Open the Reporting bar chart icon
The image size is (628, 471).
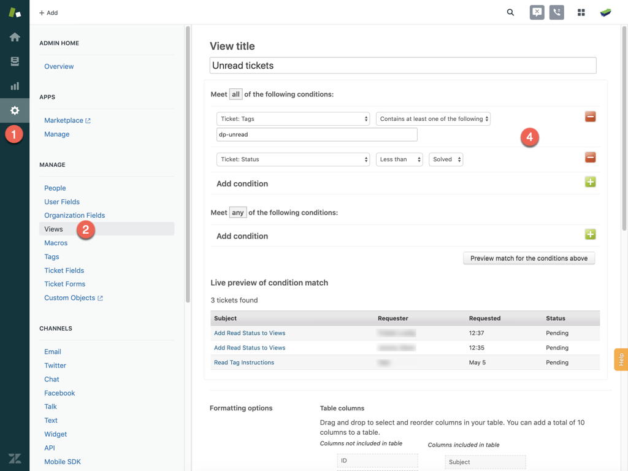pyautogui.click(x=15, y=86)
